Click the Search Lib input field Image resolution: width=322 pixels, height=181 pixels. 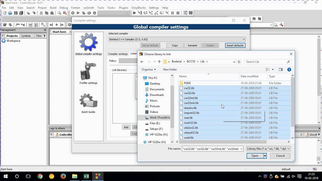coord(268,62)
